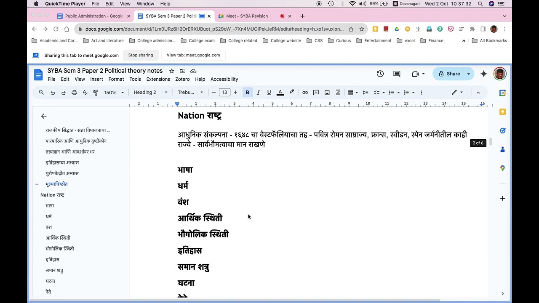Open the highlight color picker
This screenshot has height=303, width=539.
tap(291, 93)
